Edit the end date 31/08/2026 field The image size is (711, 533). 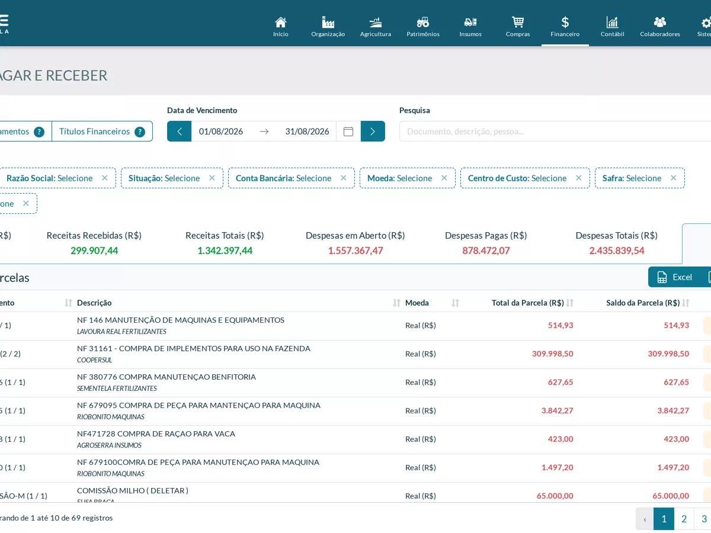307,131
